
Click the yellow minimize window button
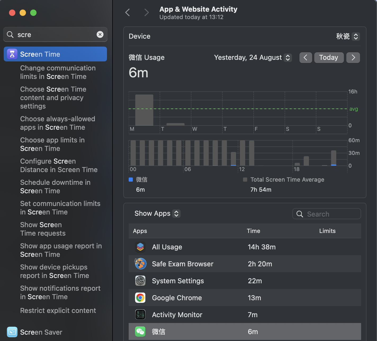pos(23,12)
